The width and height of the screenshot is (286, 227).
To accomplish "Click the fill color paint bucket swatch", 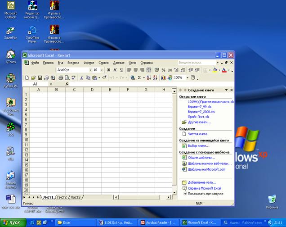I will pyautogui.click(x=215, y=70).
